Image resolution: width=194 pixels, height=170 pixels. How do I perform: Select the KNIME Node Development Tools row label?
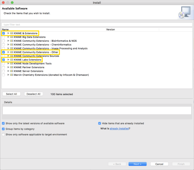(x=33, y=64)
